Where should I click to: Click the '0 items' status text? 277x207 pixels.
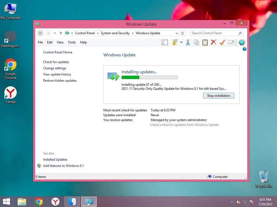coord(41,177)
